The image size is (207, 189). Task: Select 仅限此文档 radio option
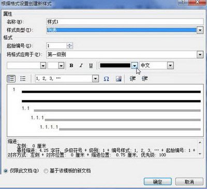(x=6, y=171)
